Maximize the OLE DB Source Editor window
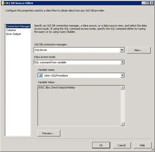Image resolution: width=155 pixels, height=152 pixels. [147, 3]
